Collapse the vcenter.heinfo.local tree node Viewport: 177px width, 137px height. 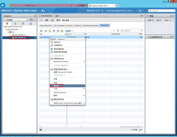click(x=4, y=27)
